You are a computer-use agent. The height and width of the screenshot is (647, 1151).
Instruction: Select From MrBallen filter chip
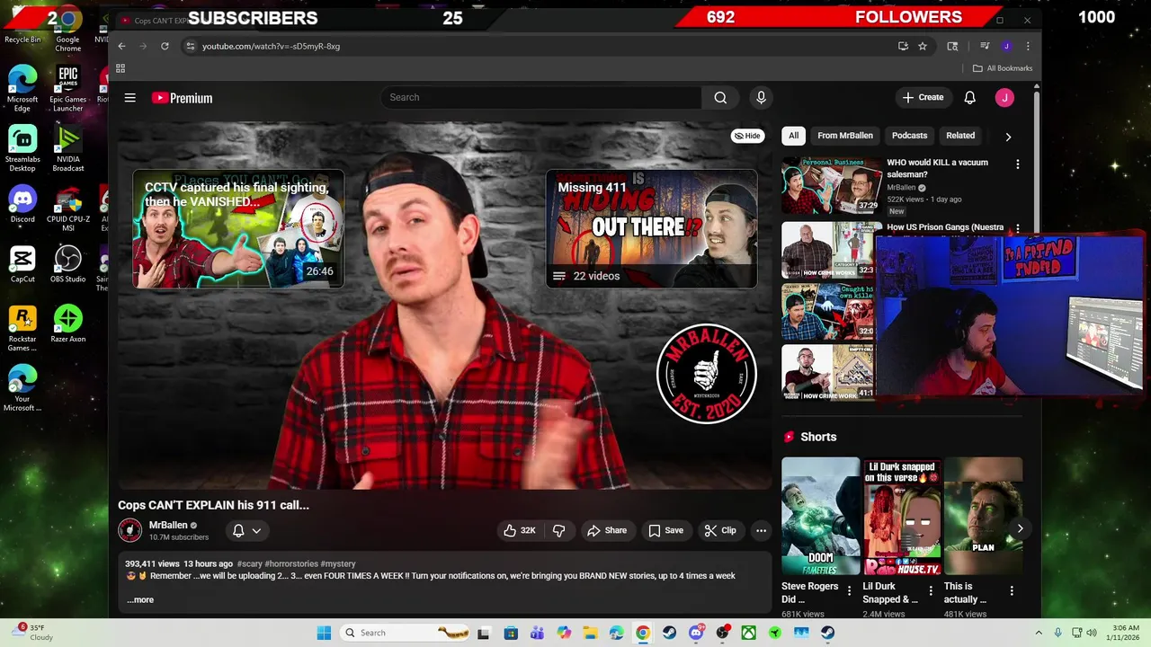(x=845, y=136)
